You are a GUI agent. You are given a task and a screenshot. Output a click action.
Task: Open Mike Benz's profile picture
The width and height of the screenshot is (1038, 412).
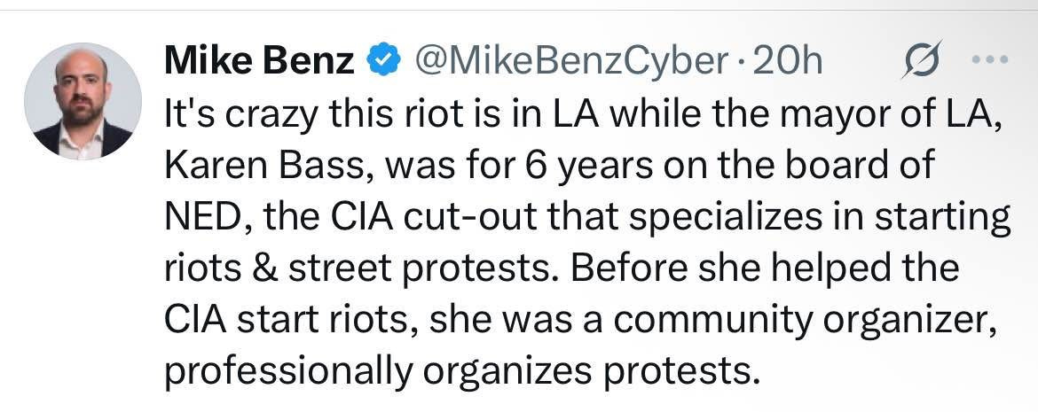(83, 101)
